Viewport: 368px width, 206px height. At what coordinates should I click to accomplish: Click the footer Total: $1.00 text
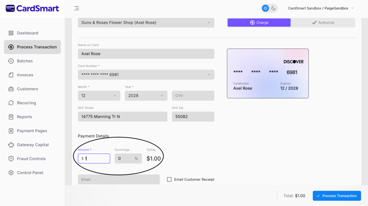point(294,196)
